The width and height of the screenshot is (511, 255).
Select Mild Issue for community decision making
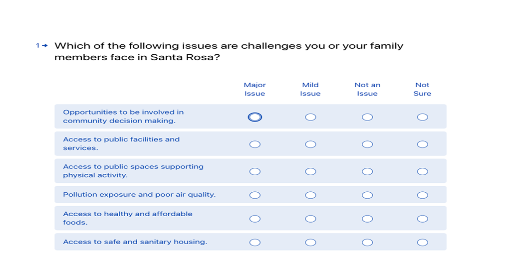coord(310,117)
